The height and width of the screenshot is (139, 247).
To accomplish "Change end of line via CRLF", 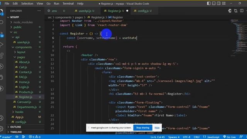I will pos(196,137).
